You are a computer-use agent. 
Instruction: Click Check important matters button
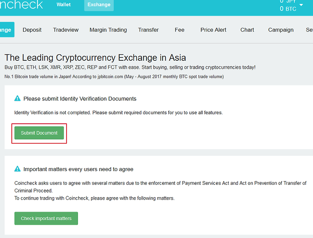click(46, 218)
